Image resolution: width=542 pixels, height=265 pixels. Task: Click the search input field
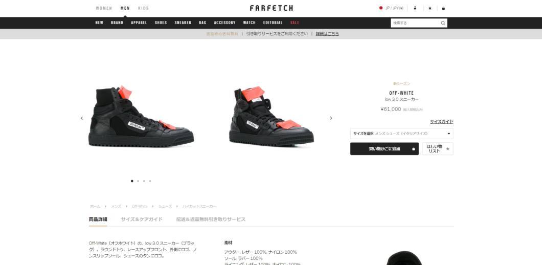point(415,23)
